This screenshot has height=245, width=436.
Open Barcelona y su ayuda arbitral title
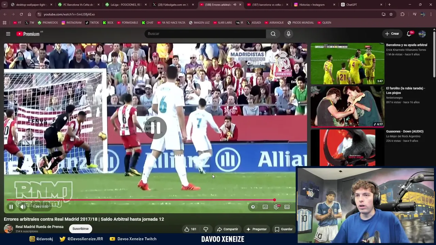pyautogui.click(x=406, y=45)
